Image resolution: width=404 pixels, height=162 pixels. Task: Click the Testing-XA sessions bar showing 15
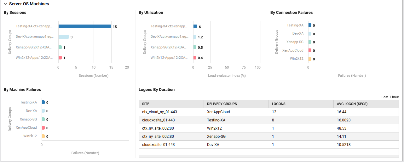[84, 26]
